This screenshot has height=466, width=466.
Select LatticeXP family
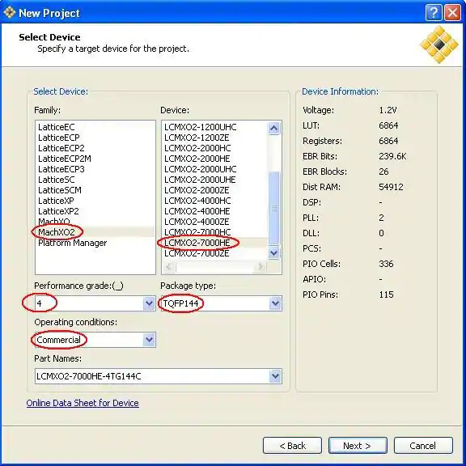pyautogui.click(x=56, y=201)
